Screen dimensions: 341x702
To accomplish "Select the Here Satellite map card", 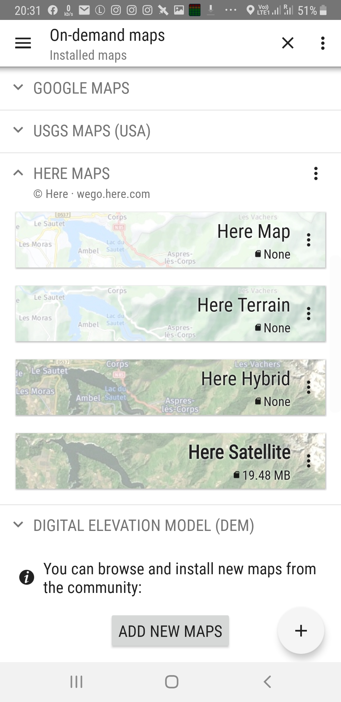I will [x=126, y=461].
